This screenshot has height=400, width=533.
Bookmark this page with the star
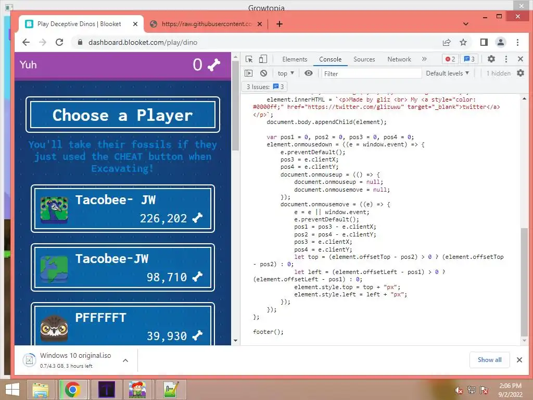463,42
